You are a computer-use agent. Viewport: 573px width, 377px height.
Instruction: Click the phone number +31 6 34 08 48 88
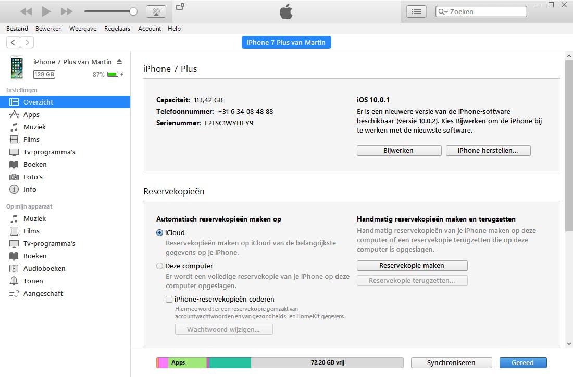click(245, 112)
